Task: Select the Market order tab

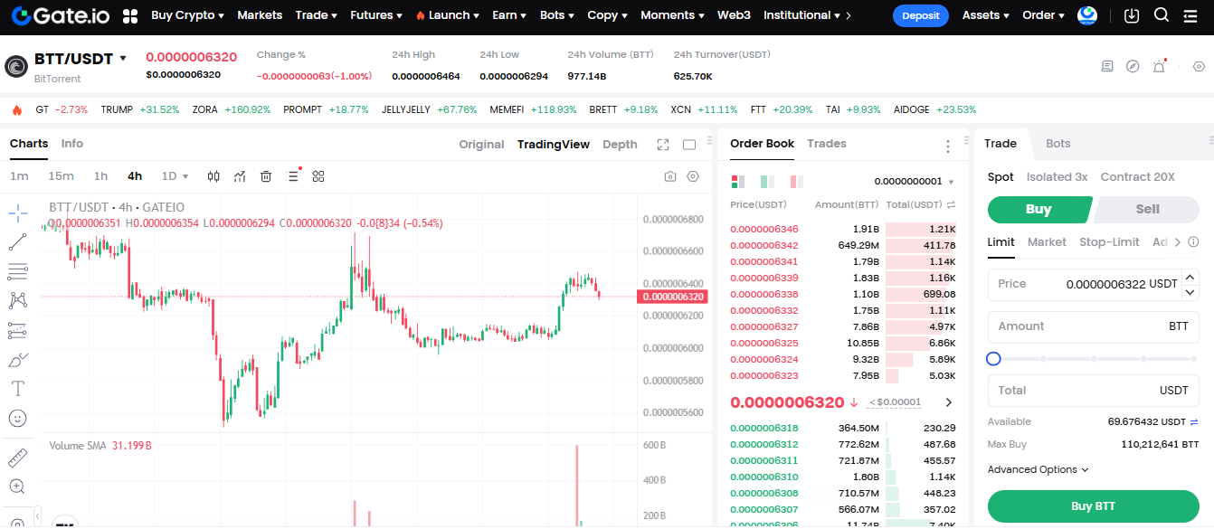Action: (1047, 242)
